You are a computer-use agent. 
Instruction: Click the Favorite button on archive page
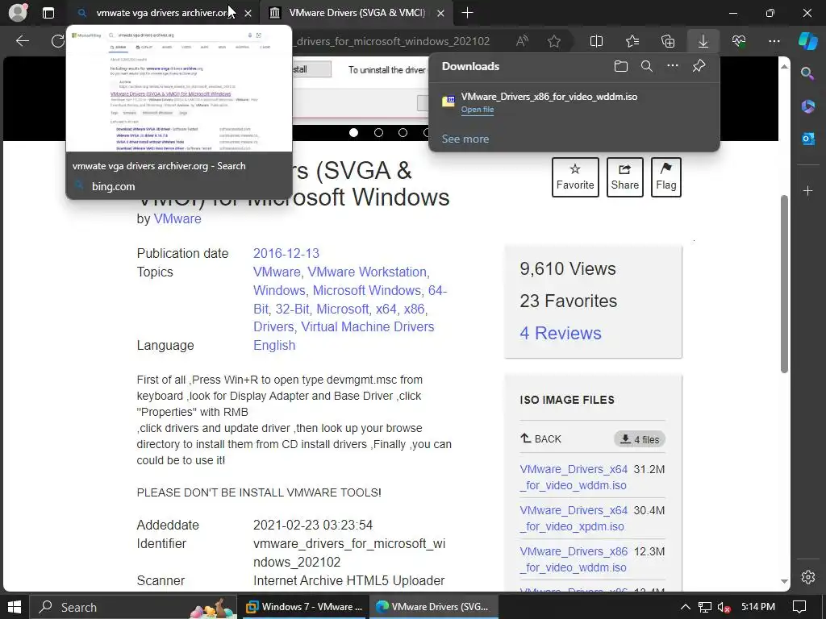click(x=575, y=177)
